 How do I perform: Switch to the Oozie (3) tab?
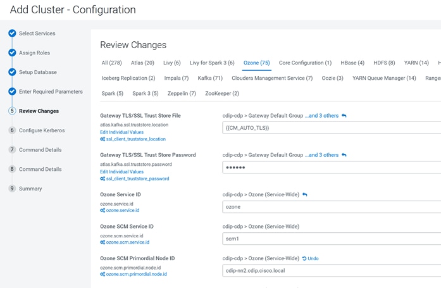pos(332,78)
